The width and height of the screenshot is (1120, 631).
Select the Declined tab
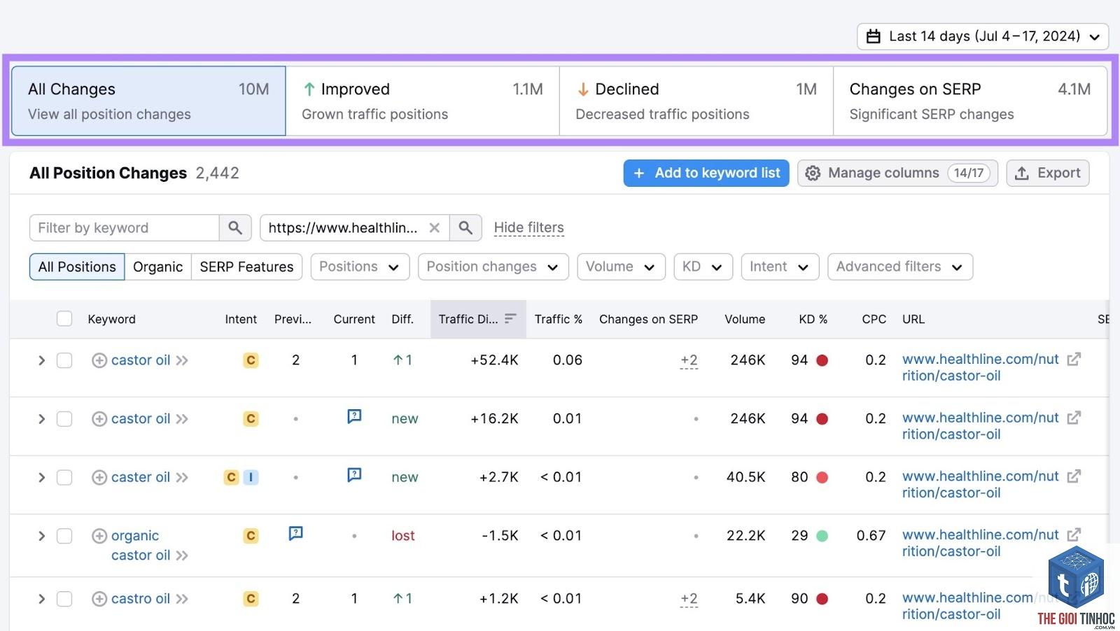coord(696,101)
